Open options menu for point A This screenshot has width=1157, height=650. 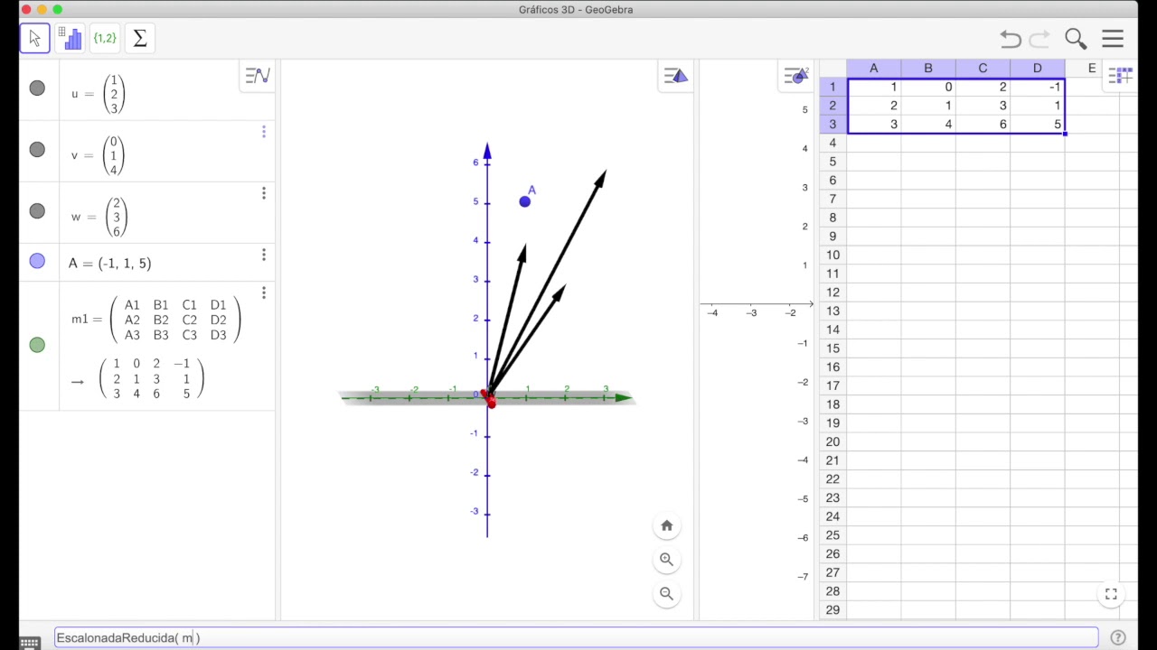click(x=264, y=255)
